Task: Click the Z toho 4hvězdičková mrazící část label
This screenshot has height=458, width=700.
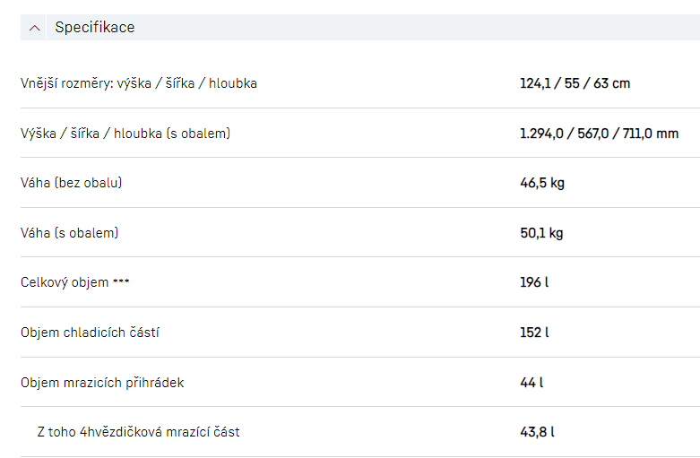Action: (x=138, y=432)
